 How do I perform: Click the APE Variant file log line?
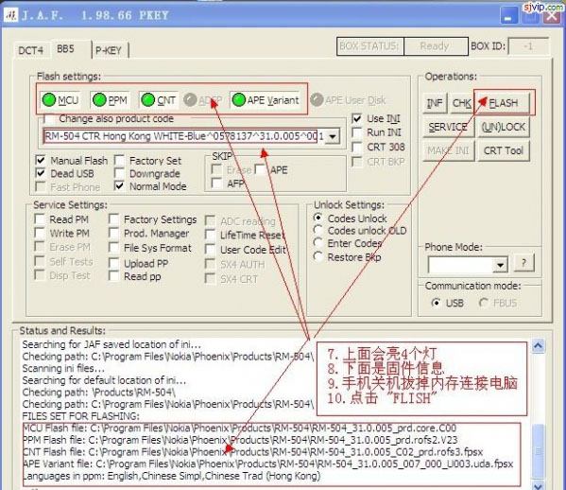coord(267,464)
